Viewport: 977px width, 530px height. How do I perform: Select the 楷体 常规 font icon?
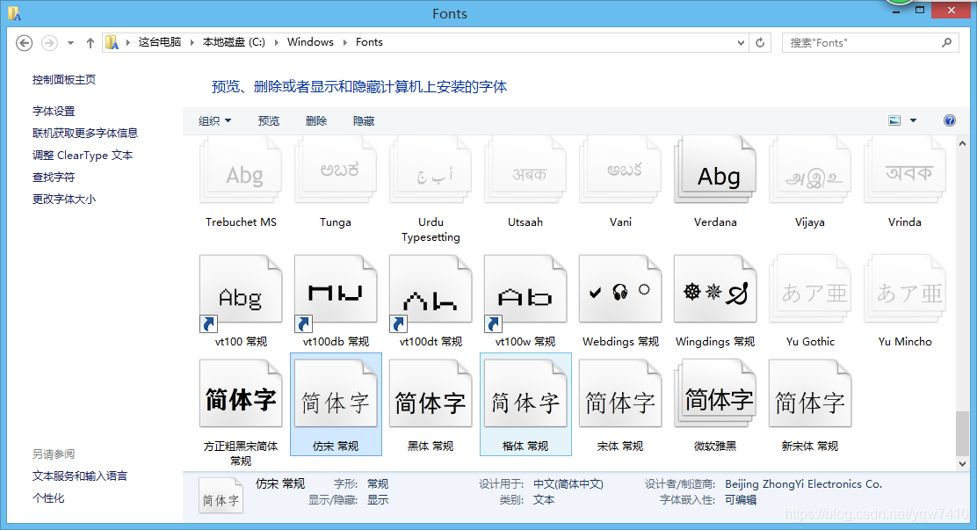(525, 394)
